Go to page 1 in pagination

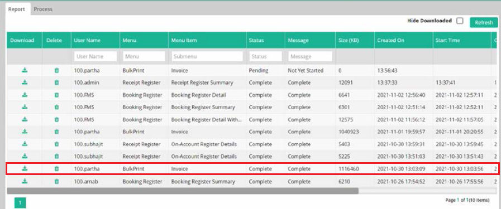(20, 203)
